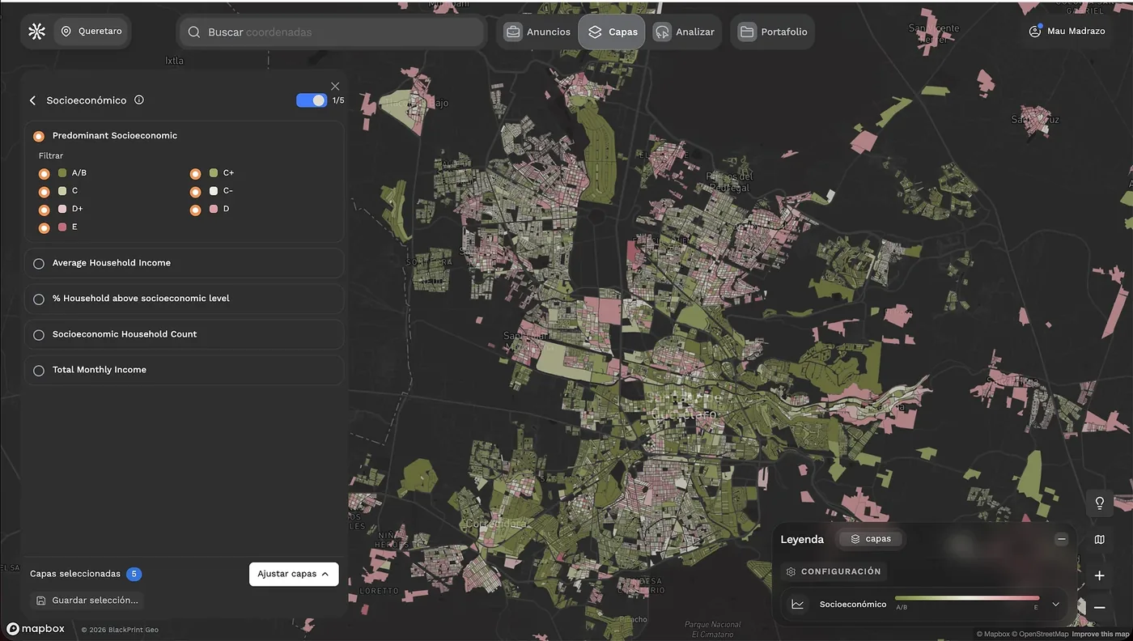Expand the Ajustar capas dropdown
This screenshot has height=641, width=1133.
point(294,574)
